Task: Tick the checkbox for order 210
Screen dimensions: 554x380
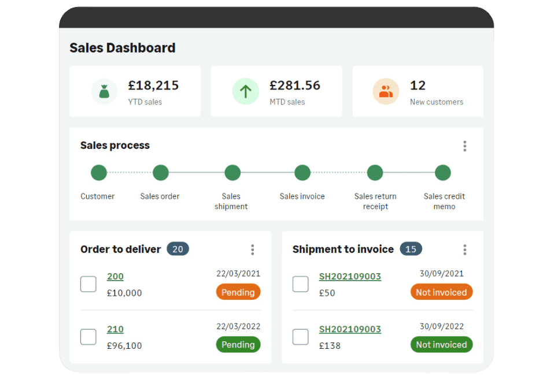Action: (88, 337)
